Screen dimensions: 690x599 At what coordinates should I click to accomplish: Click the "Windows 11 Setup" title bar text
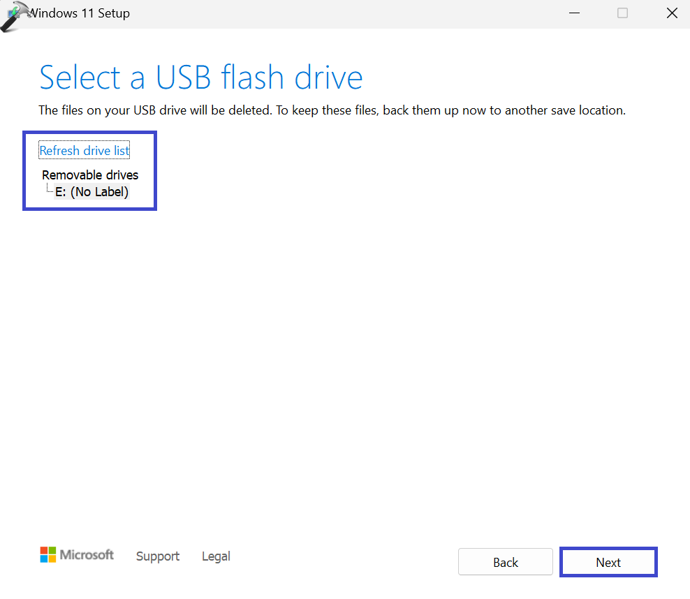(x=79, y=13)
